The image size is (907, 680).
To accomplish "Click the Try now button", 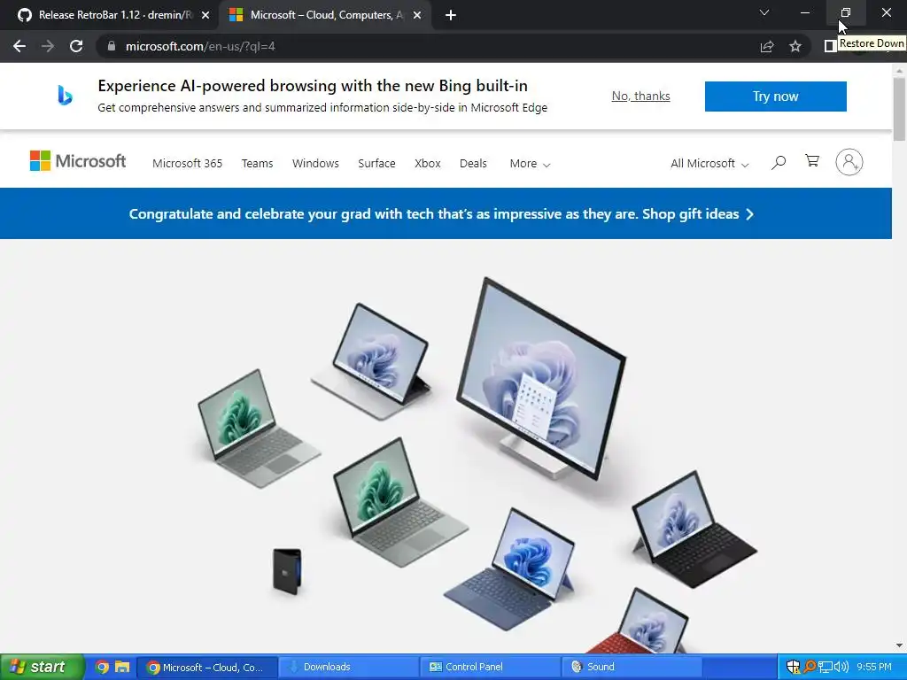I will [x=775, y=96].
